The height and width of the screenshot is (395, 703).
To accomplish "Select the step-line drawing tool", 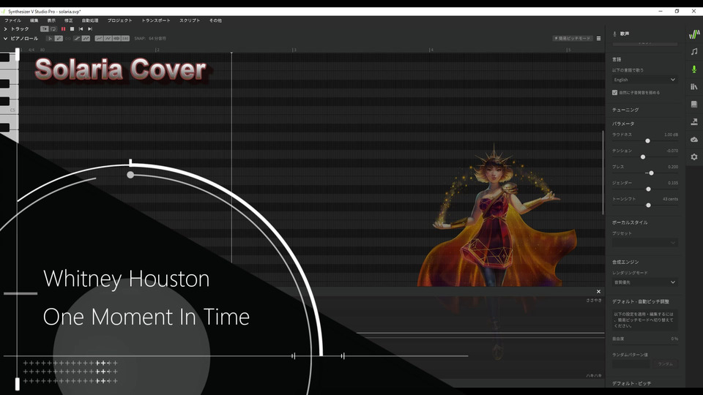I will pos(77,39).
